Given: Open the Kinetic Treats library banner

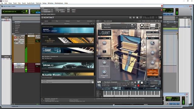Looking at the screenshot, I should [68, 74].
